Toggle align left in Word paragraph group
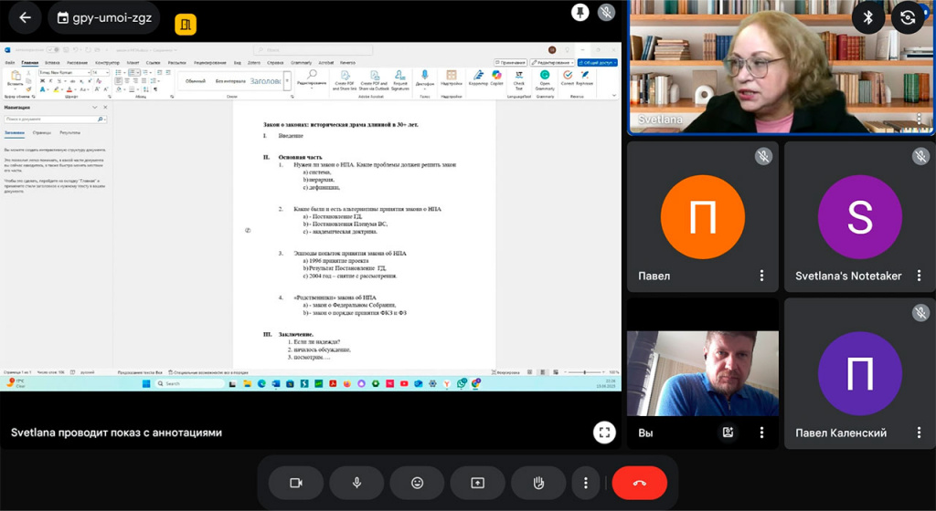 (x=118, y=81)
